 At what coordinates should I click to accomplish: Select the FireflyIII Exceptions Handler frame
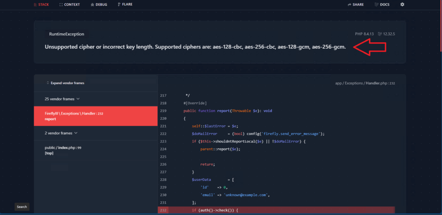click(x=95, y=116)
